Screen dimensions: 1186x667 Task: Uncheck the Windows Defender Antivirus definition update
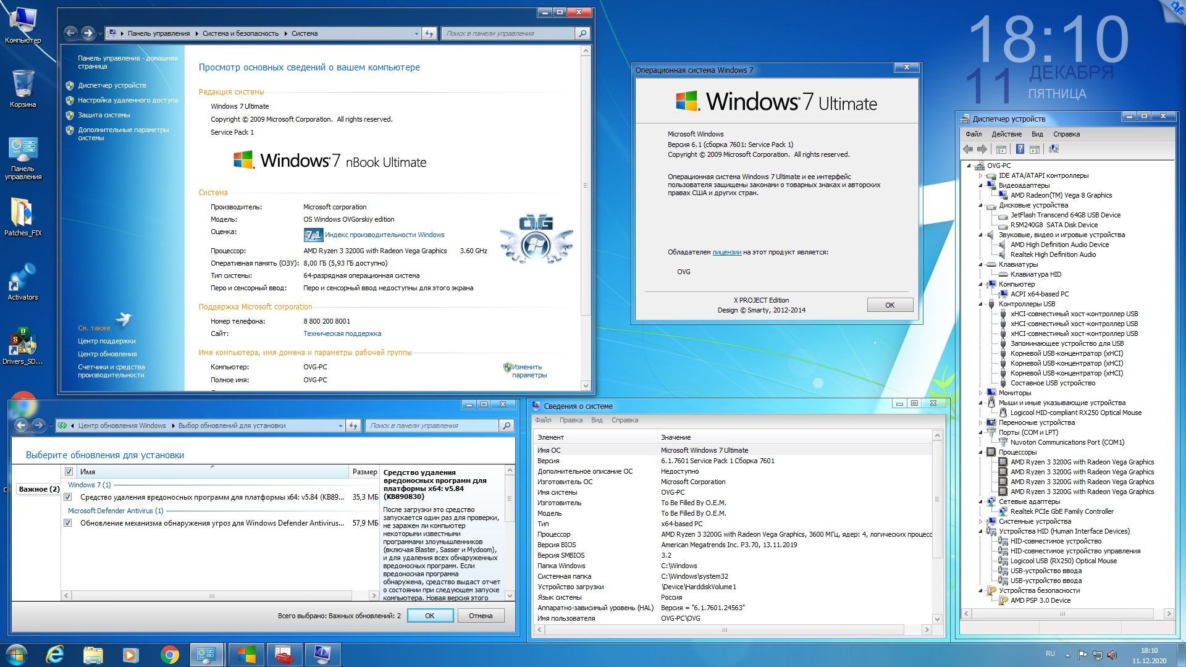(68, 523)
